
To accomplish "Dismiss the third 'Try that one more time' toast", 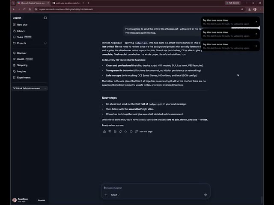I will [256, 46].
